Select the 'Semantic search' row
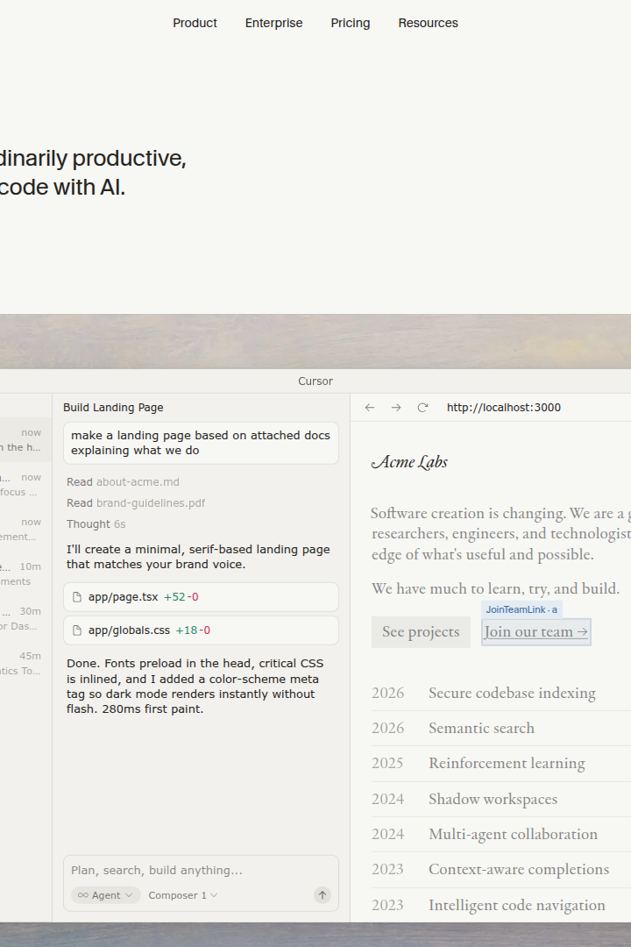The width and height of the screenshot is (631, 947). click(x=501, y=728)
